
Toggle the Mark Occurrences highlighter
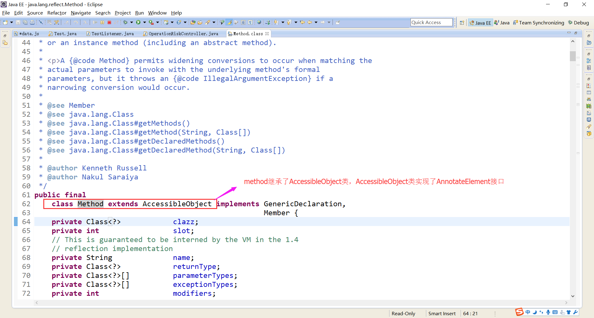[229, 22]
